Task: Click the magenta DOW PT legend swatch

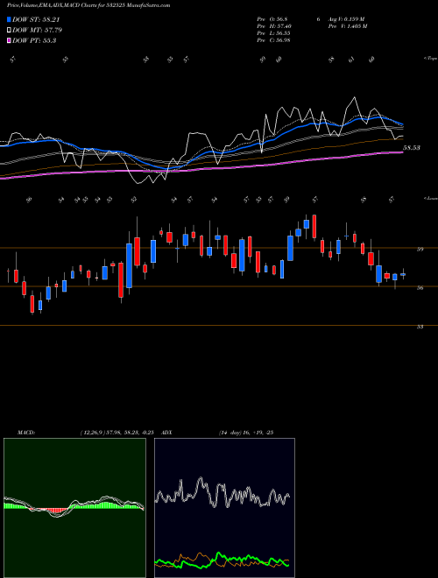Action: pos(9,40)
